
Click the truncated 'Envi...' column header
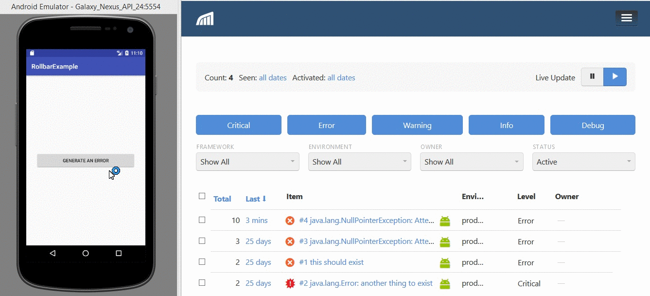[x=473, y=197]
